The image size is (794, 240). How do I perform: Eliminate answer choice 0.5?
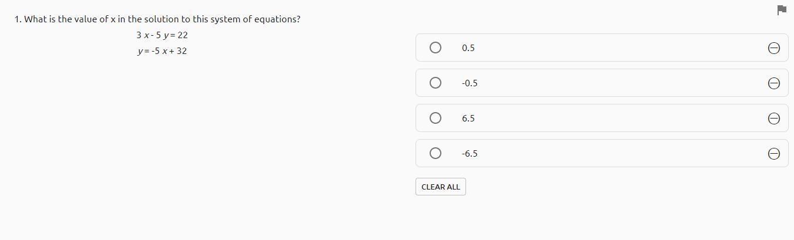click(774, 48)
